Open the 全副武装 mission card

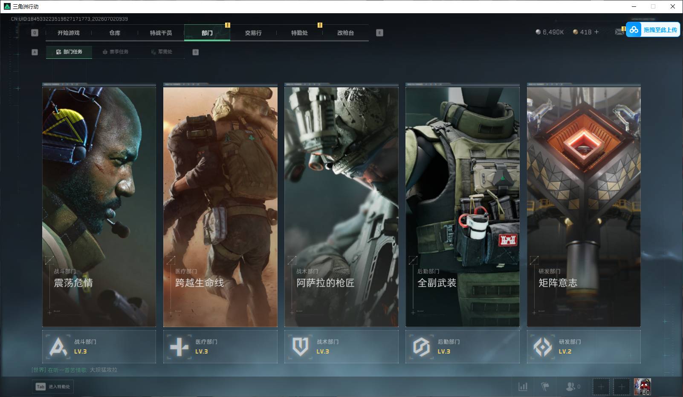click(463, 206)
